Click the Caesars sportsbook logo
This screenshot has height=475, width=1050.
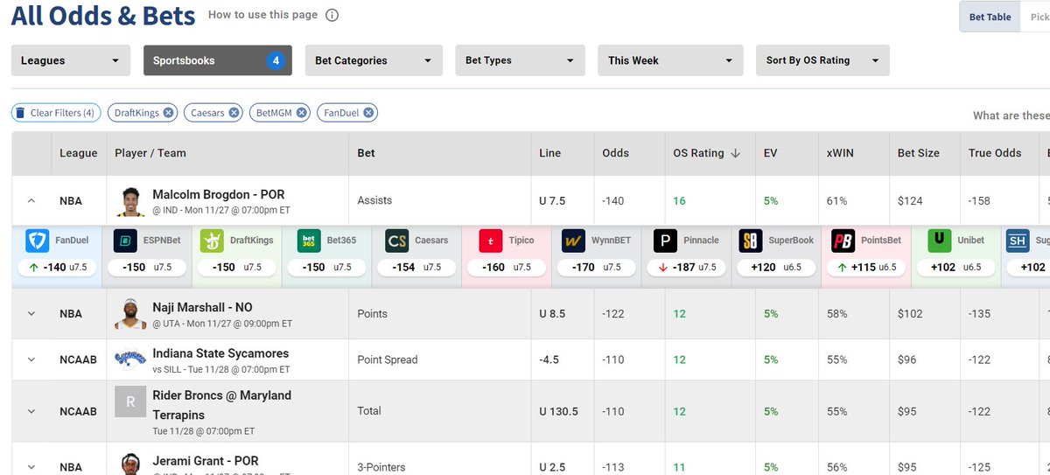pyautogui.click(x=396, y=241)
